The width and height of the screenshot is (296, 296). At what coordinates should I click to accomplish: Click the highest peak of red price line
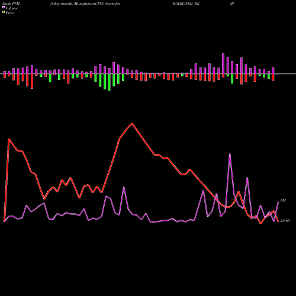point(132,124)
